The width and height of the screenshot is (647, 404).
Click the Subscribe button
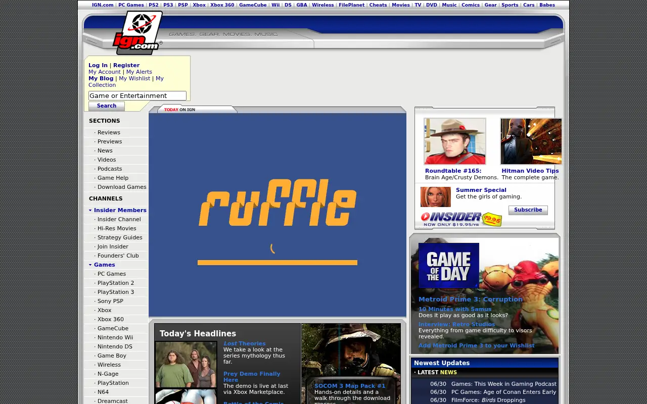pos(528,210)
